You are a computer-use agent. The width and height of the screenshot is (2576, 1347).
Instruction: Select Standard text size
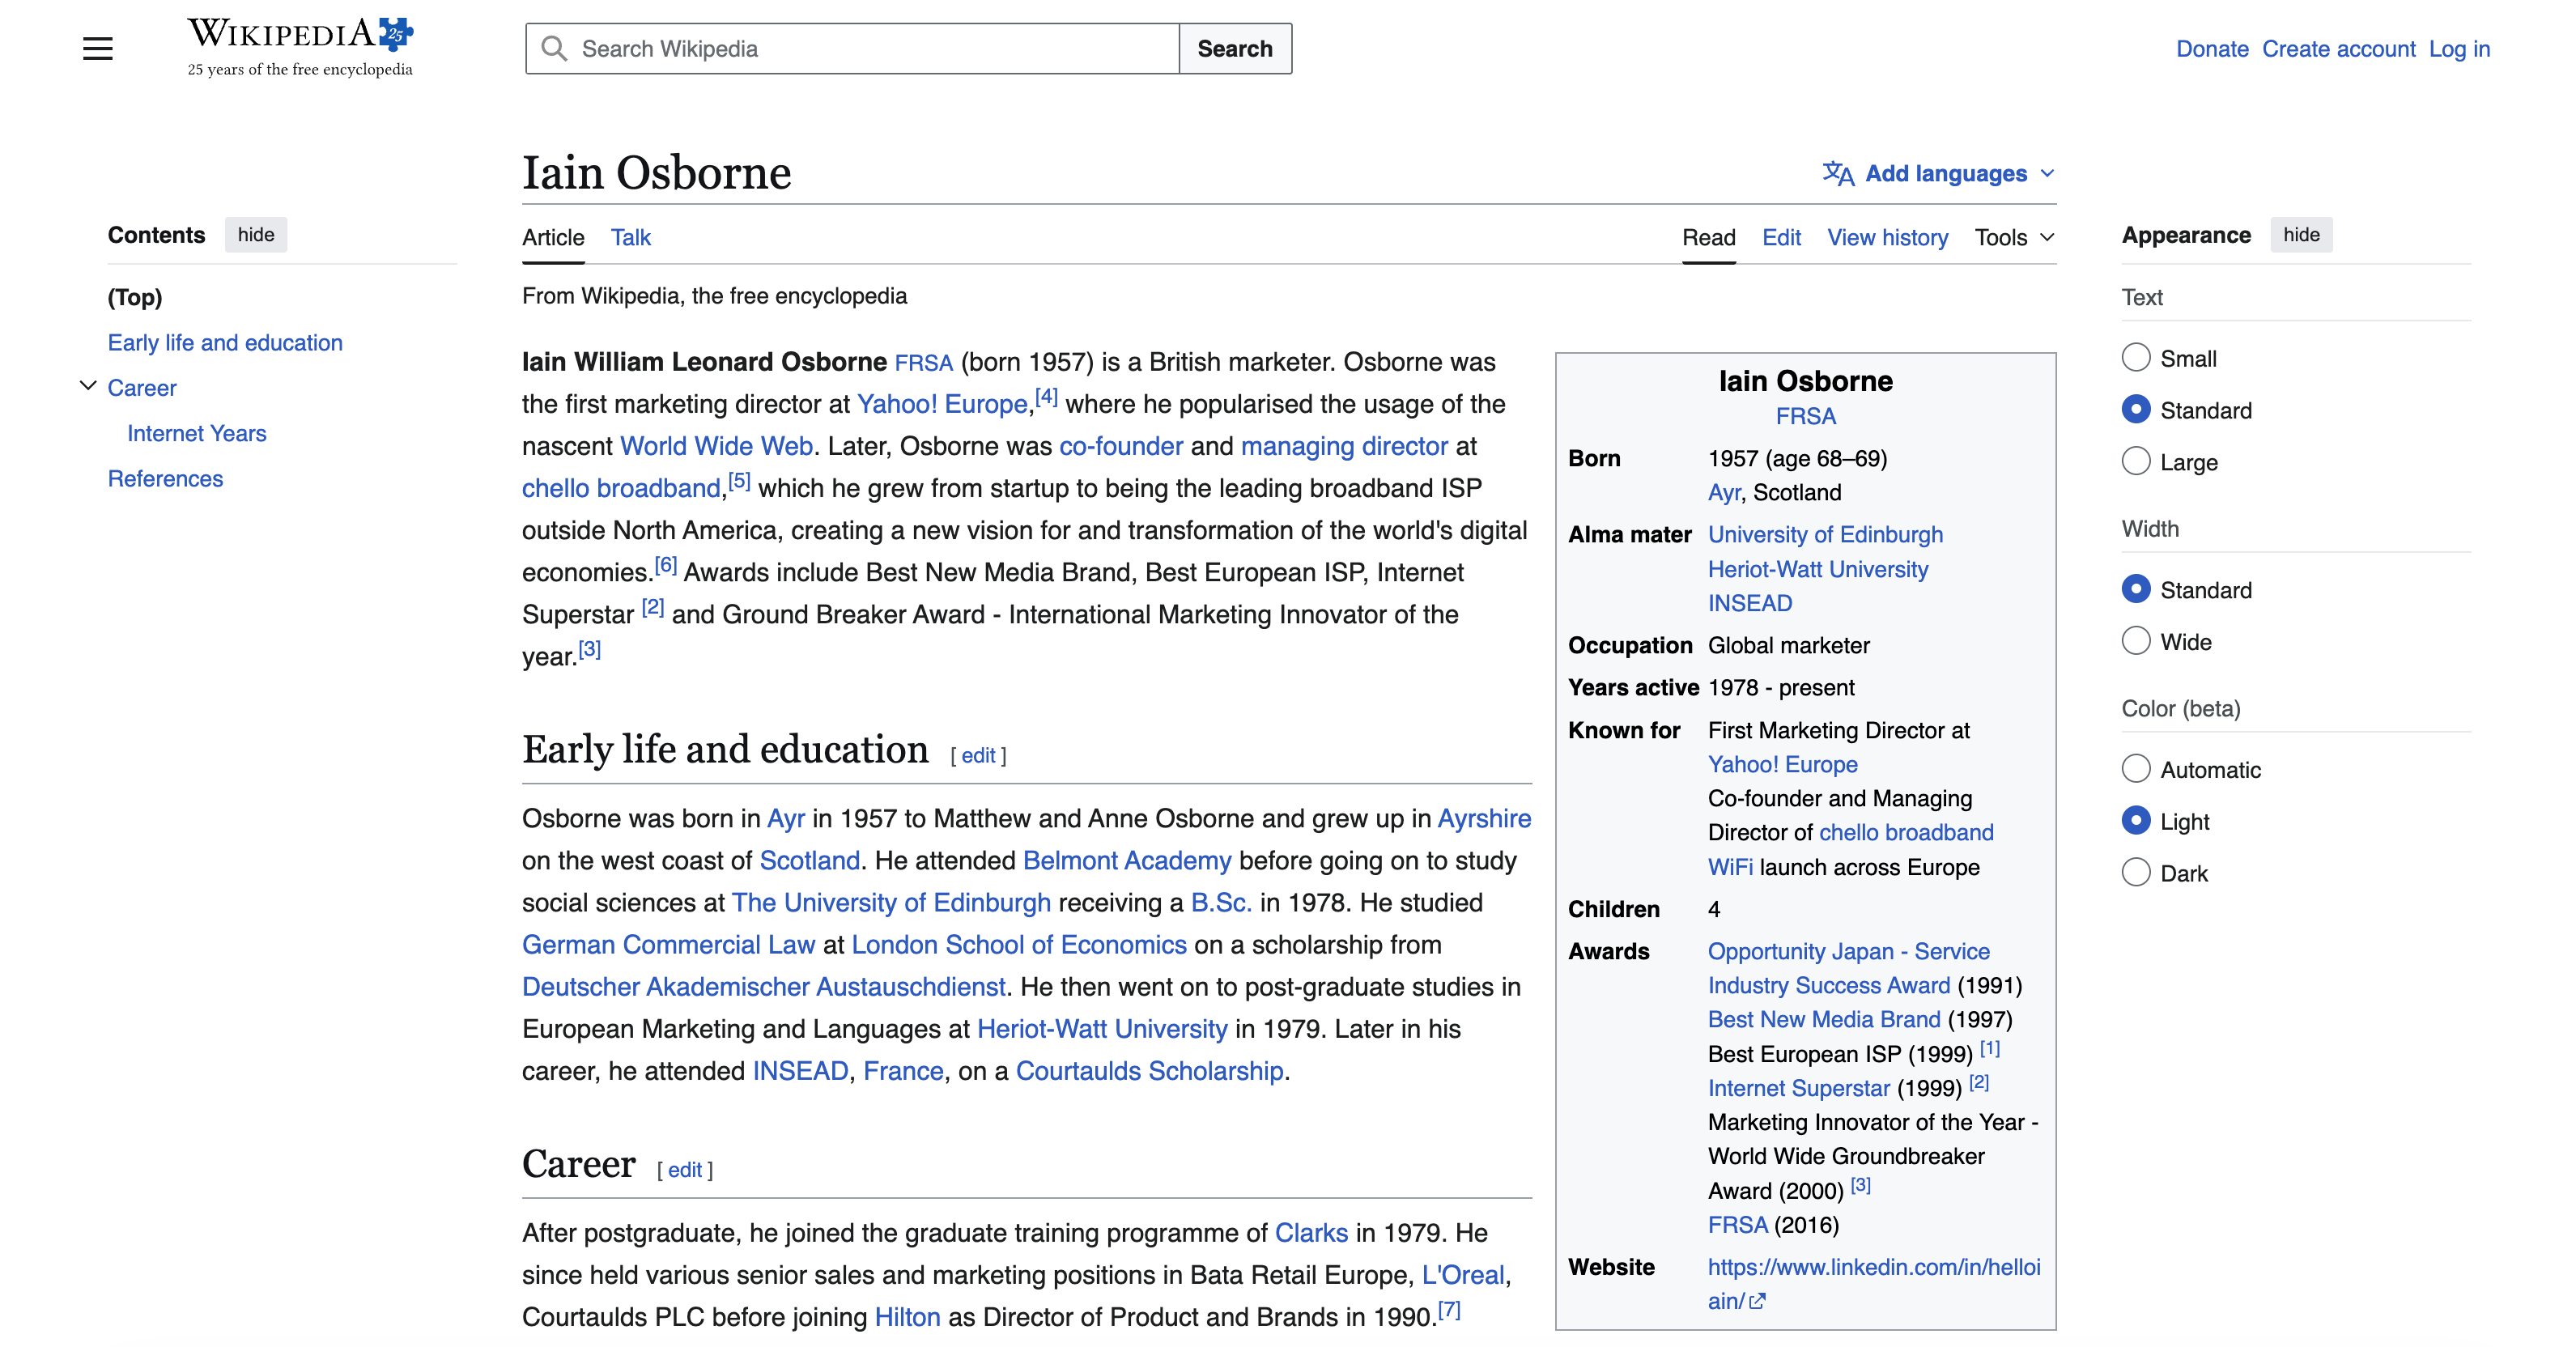(x=2136, y=410)
